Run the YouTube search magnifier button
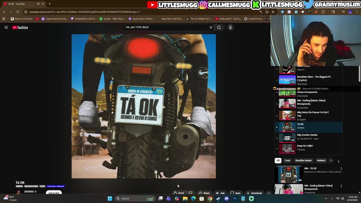Viewport: 361px width, 203px height. (219, 27)
